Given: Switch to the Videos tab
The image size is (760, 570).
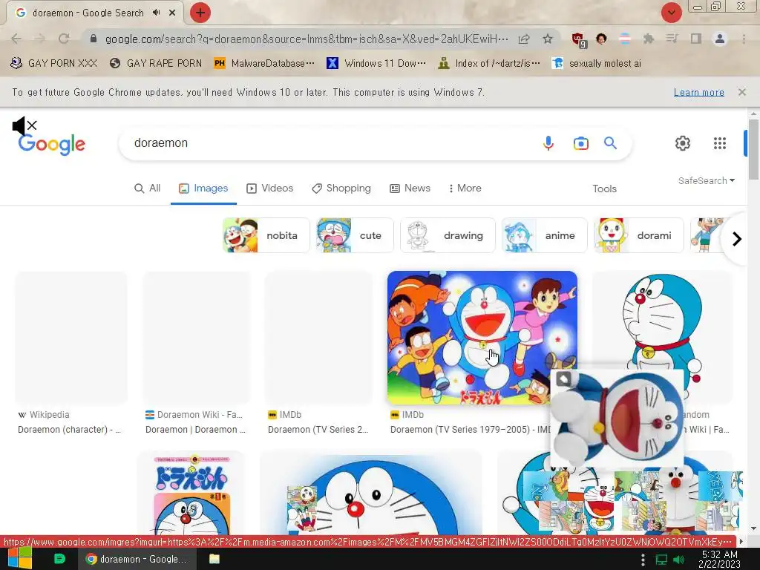Looking at the screenshot, I should point(270,188).
